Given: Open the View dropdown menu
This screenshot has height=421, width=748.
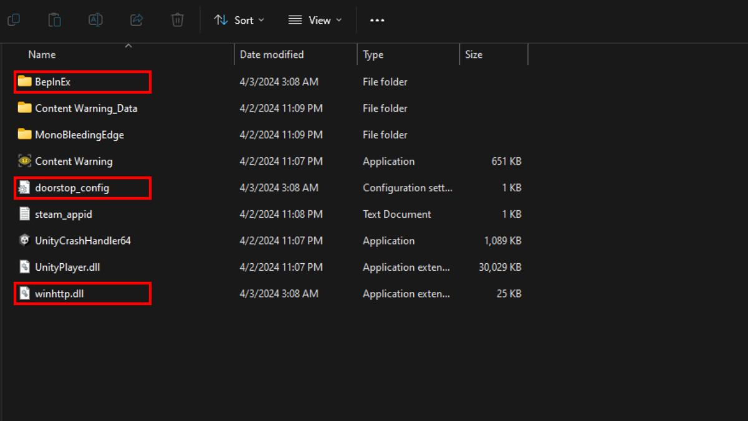Looking at the screenshot, I should pos(315,20).
